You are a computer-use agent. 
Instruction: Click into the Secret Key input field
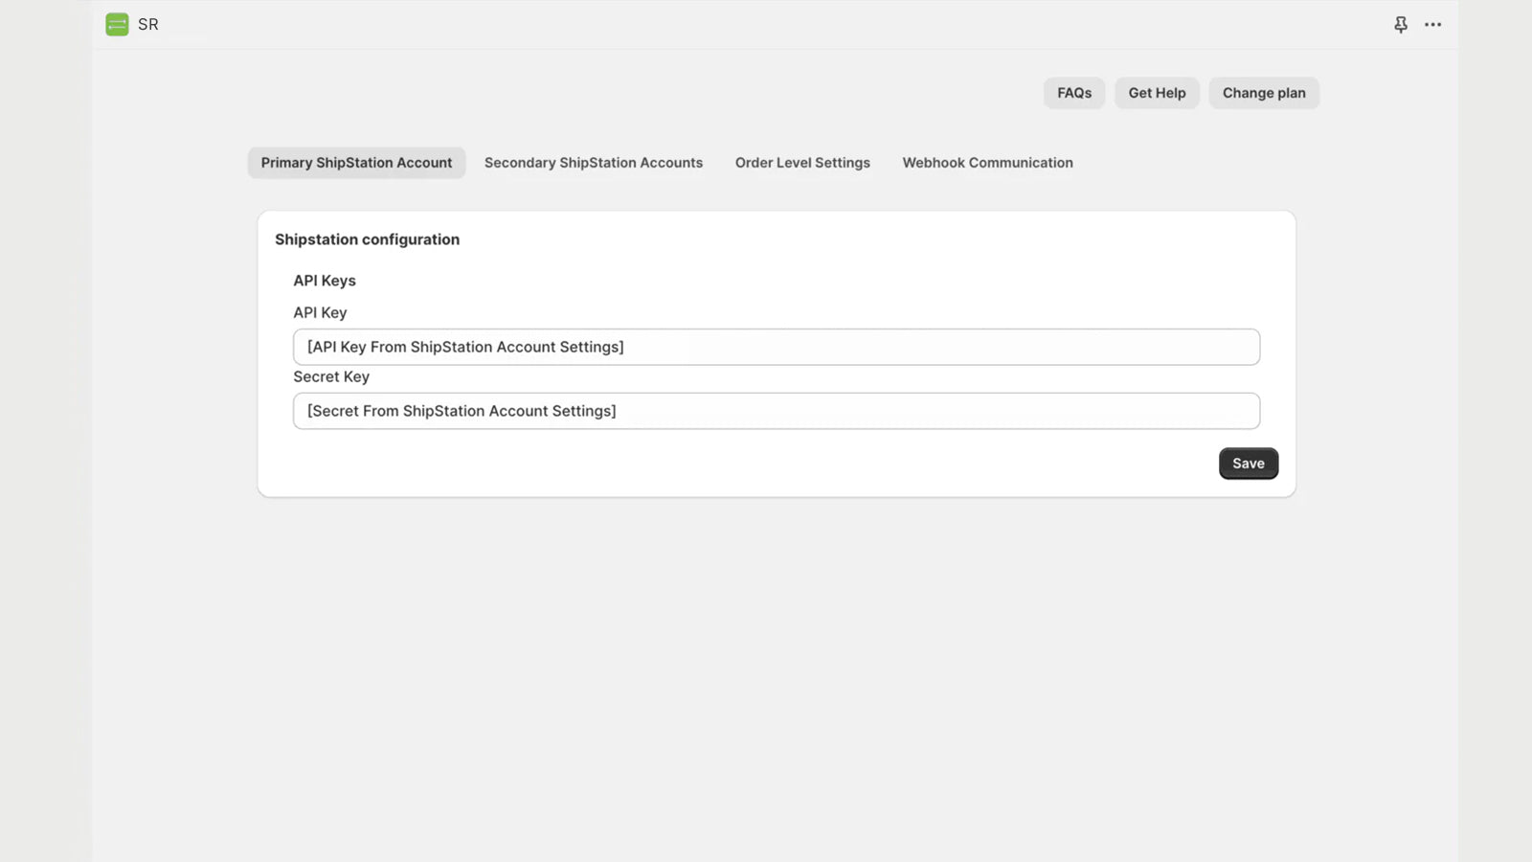776,411
